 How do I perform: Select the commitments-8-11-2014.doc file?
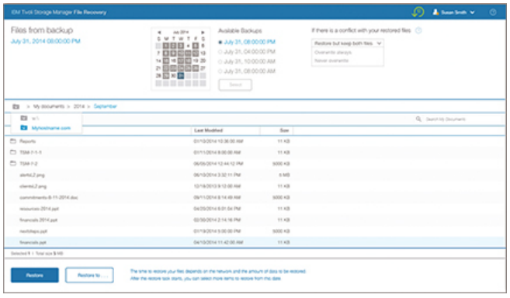click(x=48, y=197)
